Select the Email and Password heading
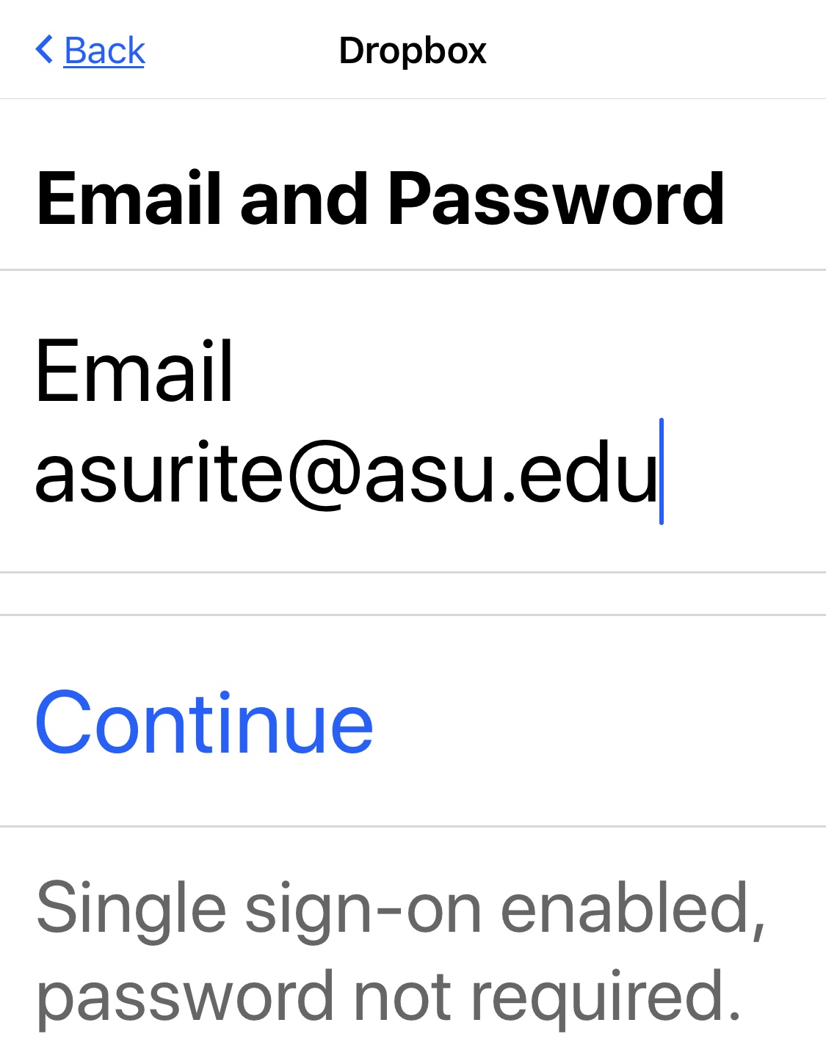 (x=380, y=198)
